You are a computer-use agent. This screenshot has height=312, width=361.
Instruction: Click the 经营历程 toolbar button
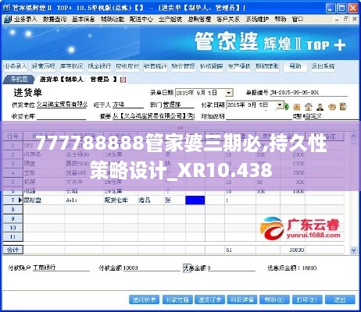pos(43,66)
